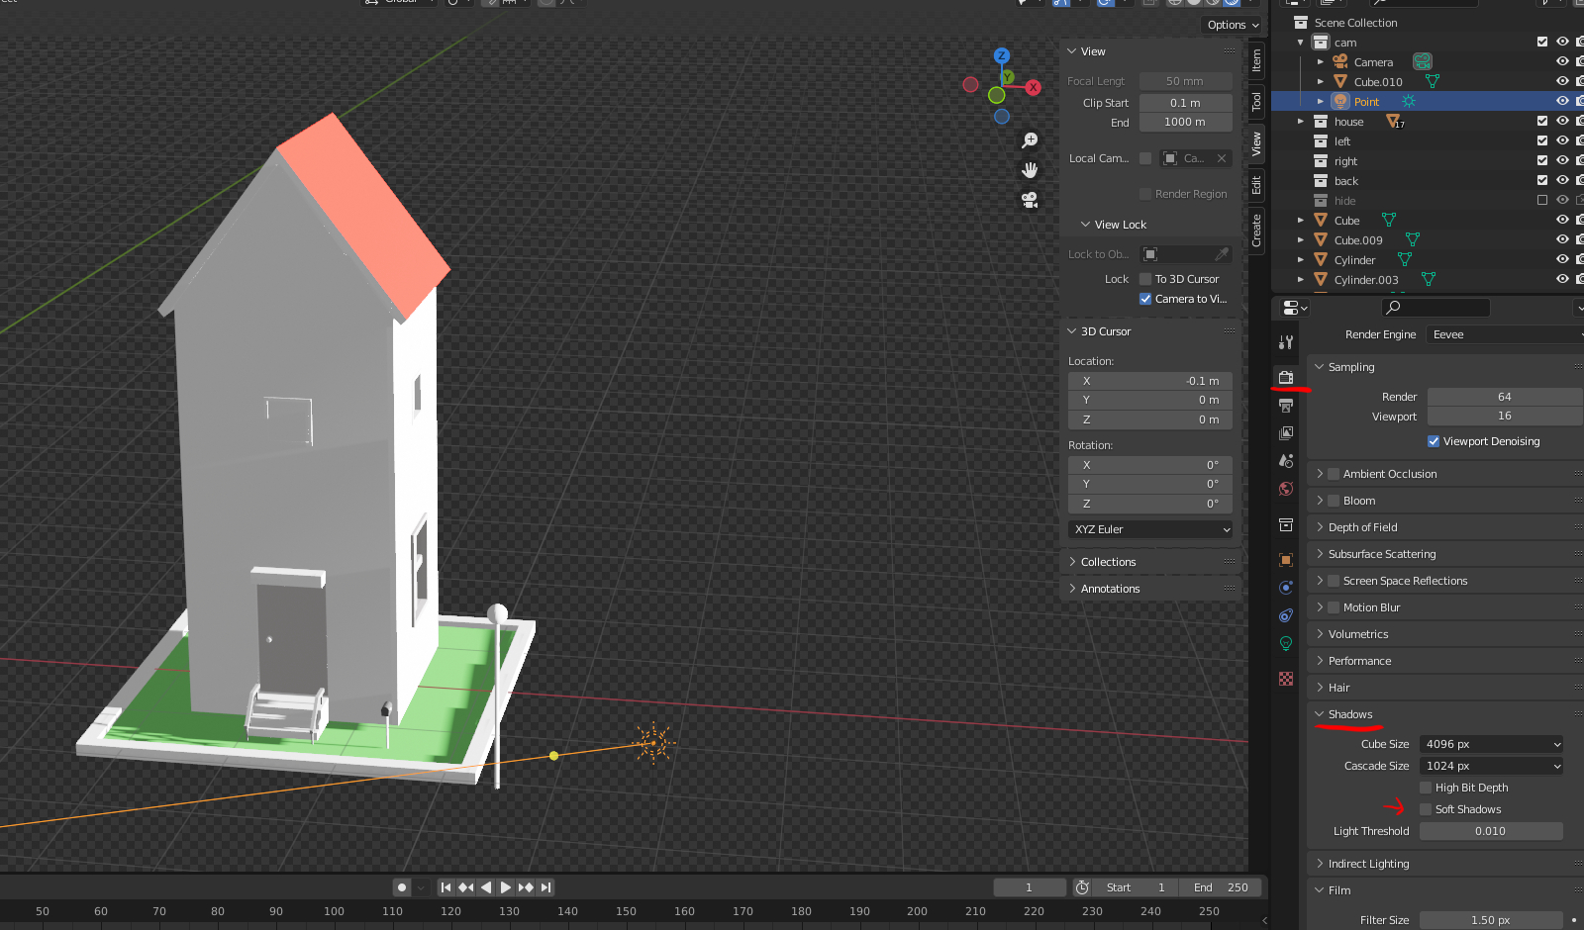Click the Render samples value field
The width and height of the screenshot is (1584, 930).
[x=1505, y=397]
